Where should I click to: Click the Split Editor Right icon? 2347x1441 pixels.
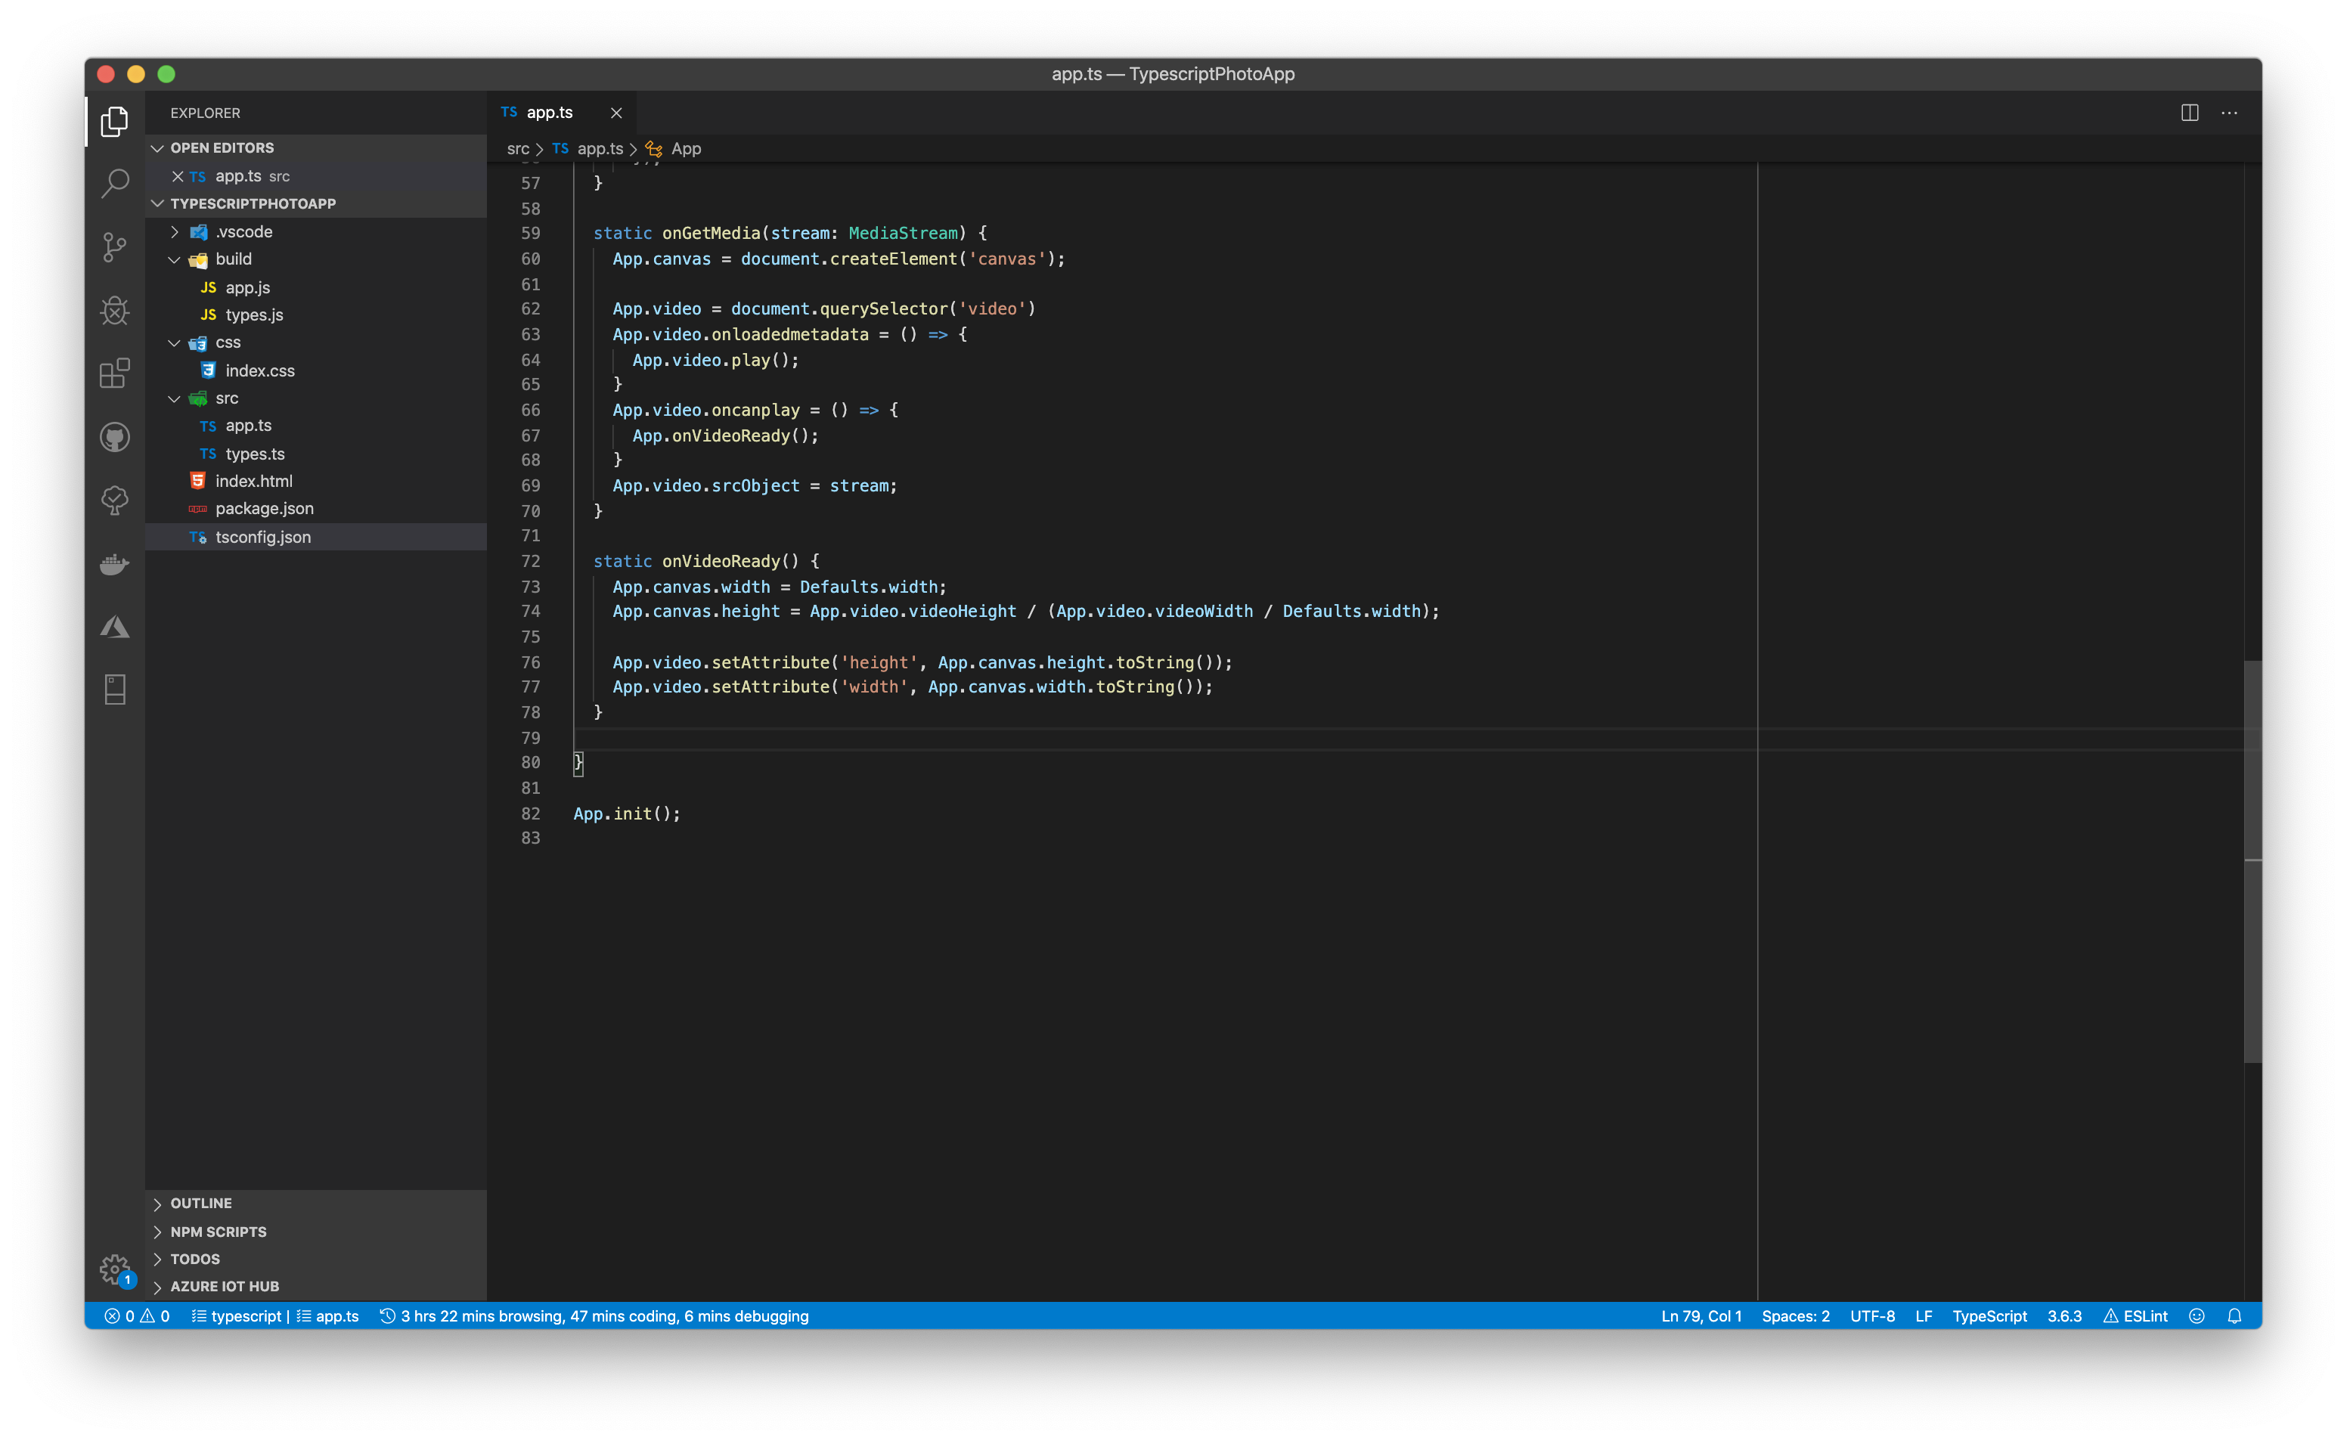tap(2189, 113)
